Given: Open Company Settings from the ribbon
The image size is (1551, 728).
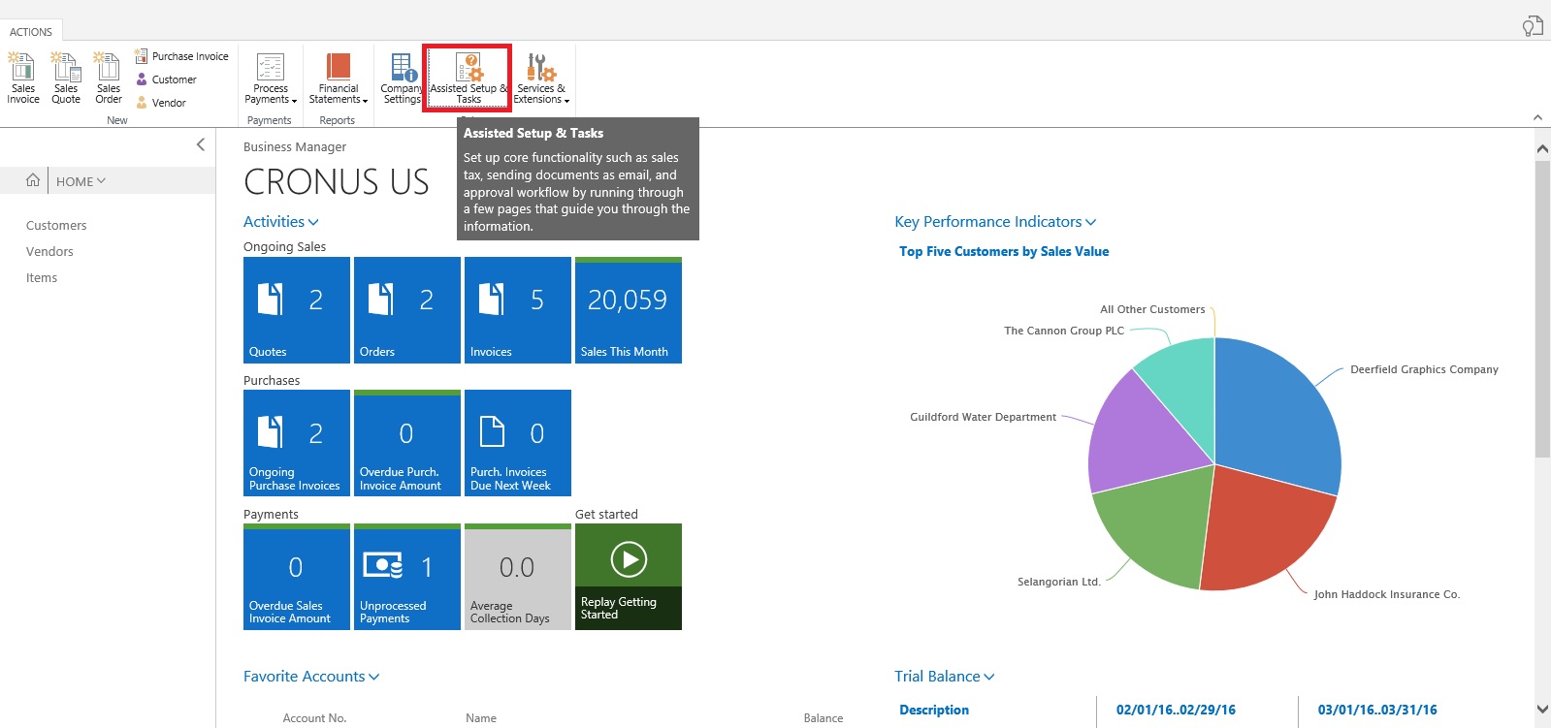Looking at the screenshot, I should click(x=402, y=78).
